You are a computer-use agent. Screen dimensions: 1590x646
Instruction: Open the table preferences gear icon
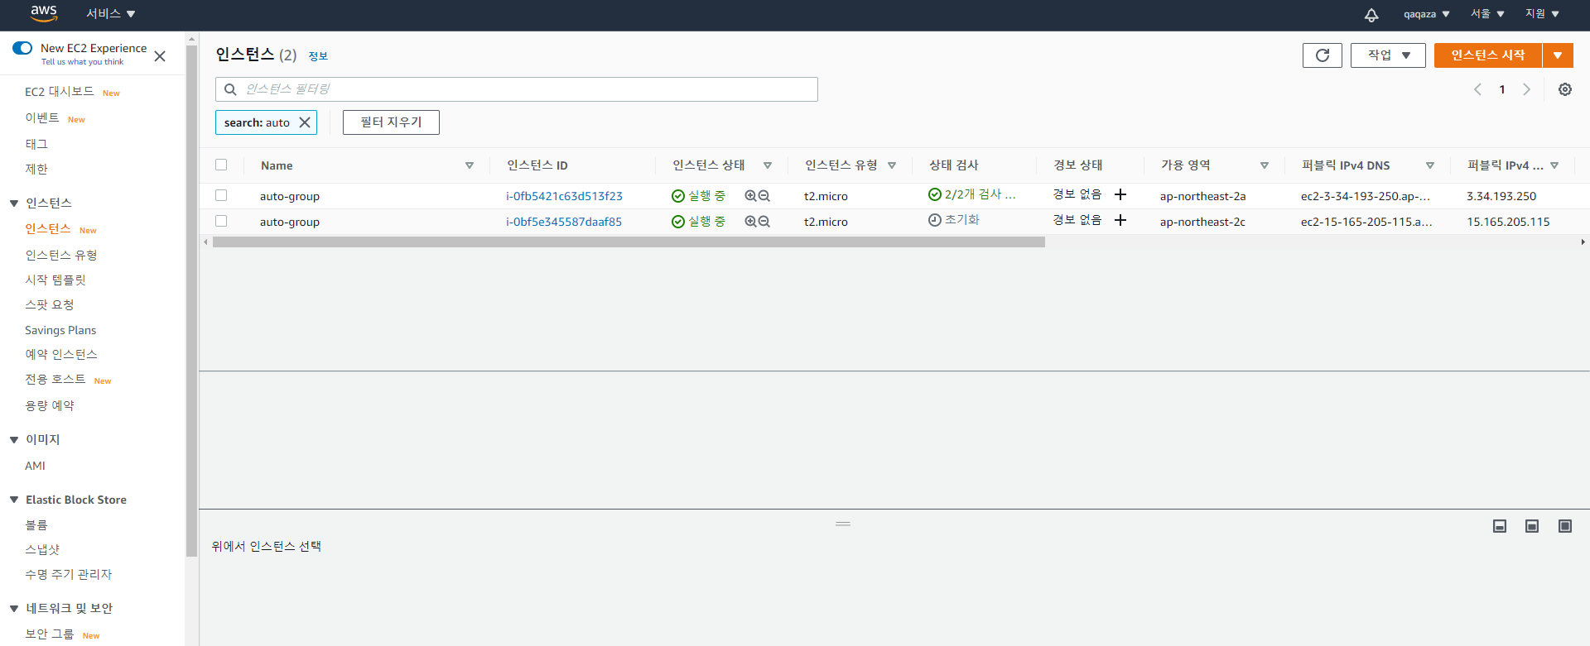1564,89
